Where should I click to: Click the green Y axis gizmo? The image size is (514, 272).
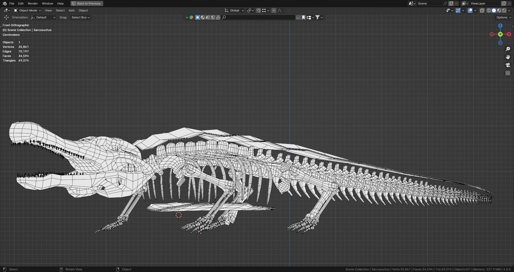pyautogui.click(x=500, y=34)
